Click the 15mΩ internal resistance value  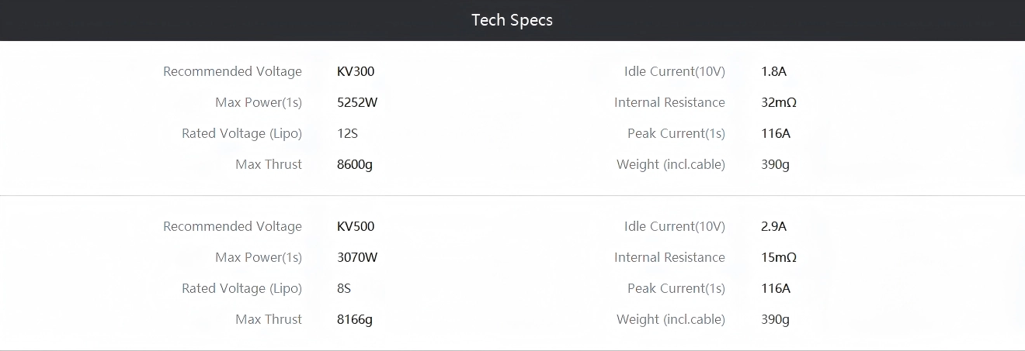(779, 257)
